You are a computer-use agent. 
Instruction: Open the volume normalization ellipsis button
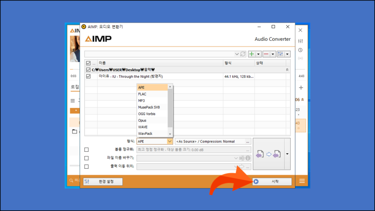248,150
